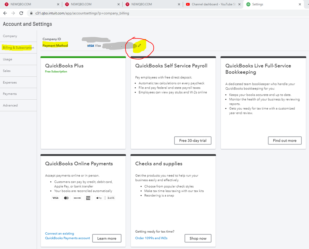Click the Apple Pay icon under Online Payments
This screenshot has height=249, width=309.
tap(99, 198)
